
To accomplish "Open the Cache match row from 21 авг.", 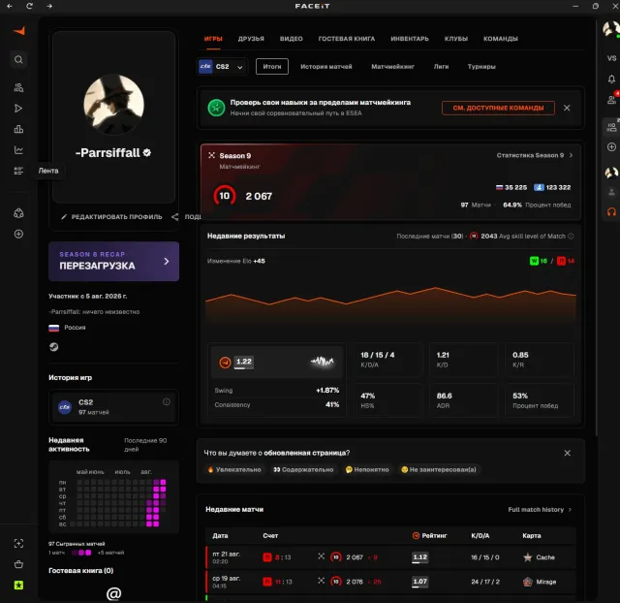I will coord(390,557).
